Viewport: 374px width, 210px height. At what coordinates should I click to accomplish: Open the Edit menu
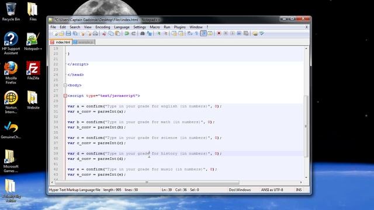(63, 27)
